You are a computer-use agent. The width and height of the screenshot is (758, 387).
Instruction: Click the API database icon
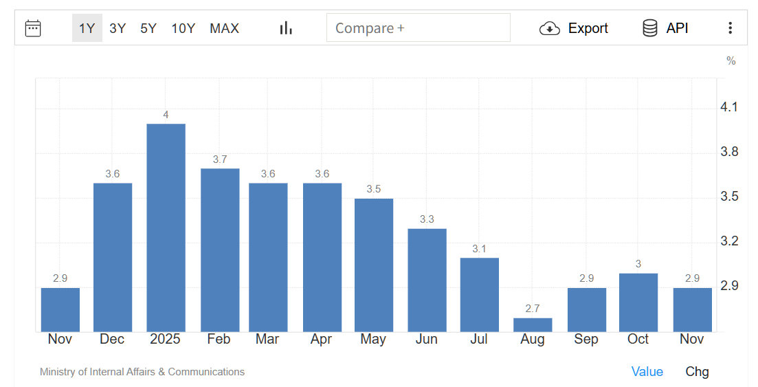click(649, 28)
